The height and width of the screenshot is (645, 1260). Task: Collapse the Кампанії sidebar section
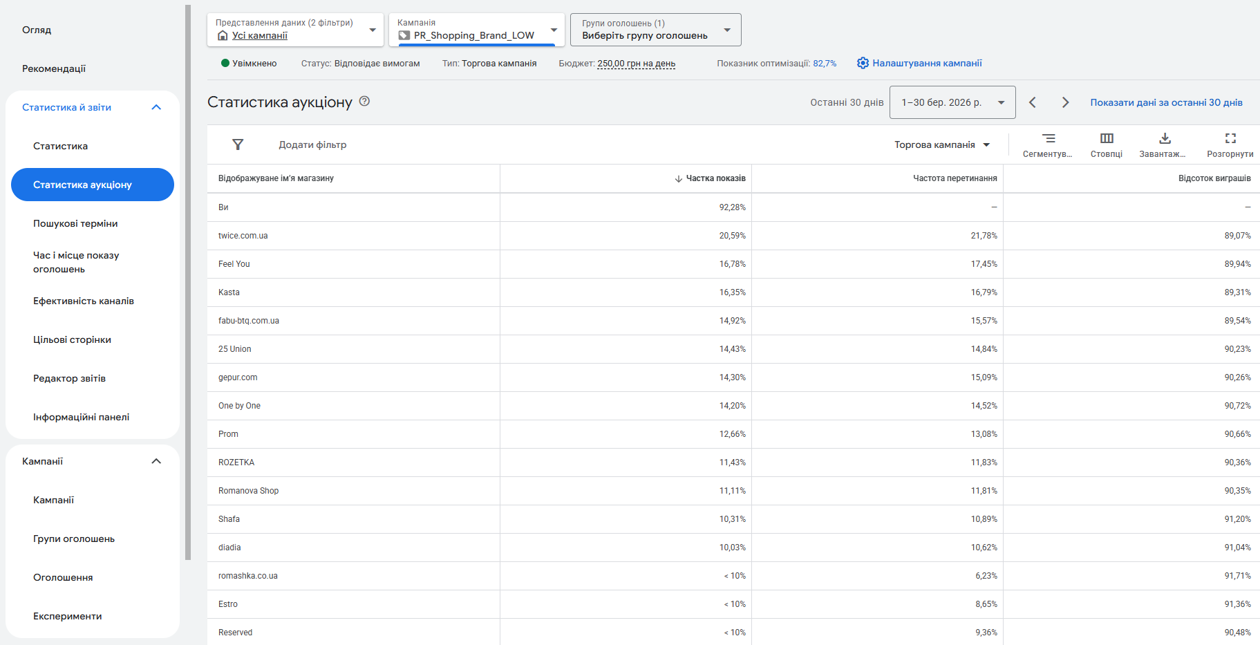click(x=156, y=461)
